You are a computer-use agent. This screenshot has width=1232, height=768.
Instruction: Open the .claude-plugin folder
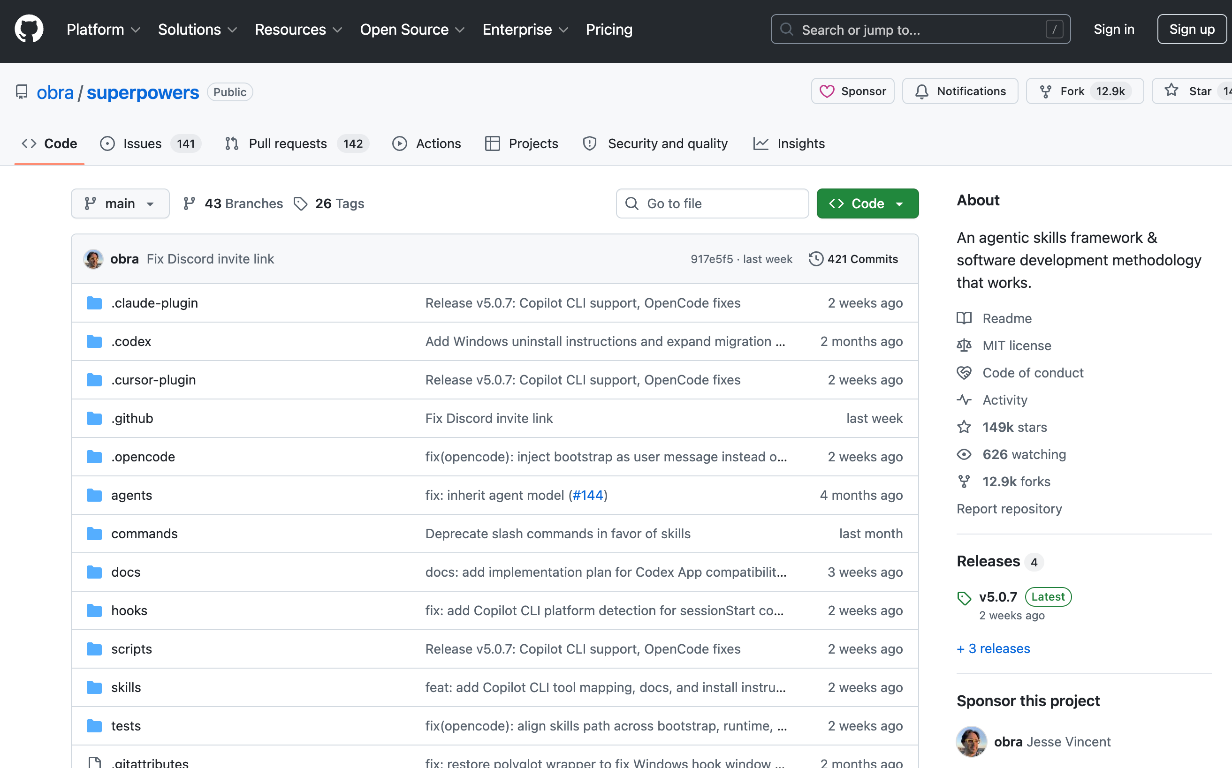pos(154,303)
